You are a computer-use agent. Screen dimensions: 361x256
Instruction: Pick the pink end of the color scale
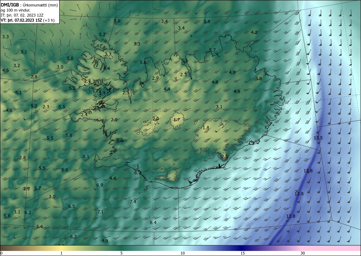tap(331, 248)
